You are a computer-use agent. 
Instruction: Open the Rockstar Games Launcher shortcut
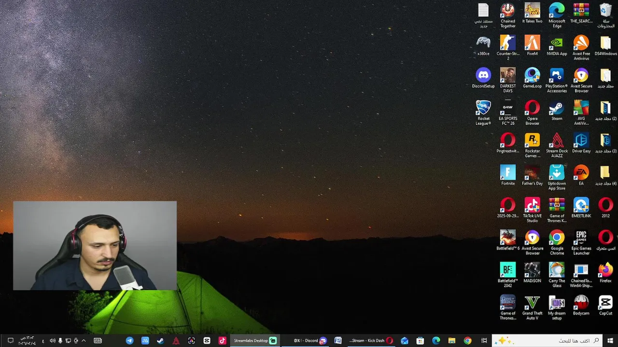pos(532,145)
